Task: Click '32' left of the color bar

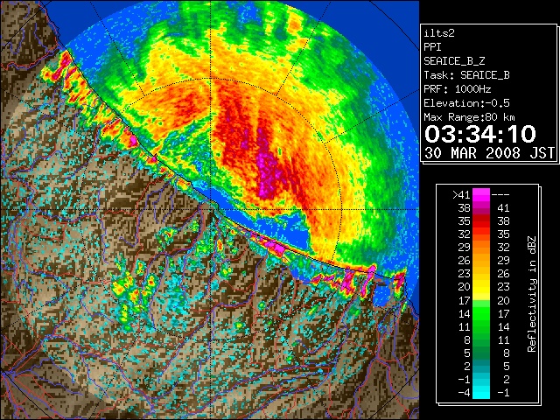Action: [x=465, y=234]
